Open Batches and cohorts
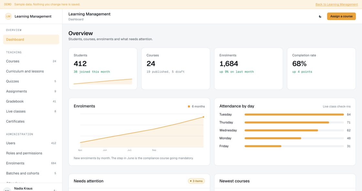This screenshot has height=191, width=362. (31, 173)
